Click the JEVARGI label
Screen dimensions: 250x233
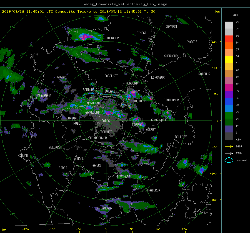171,27
